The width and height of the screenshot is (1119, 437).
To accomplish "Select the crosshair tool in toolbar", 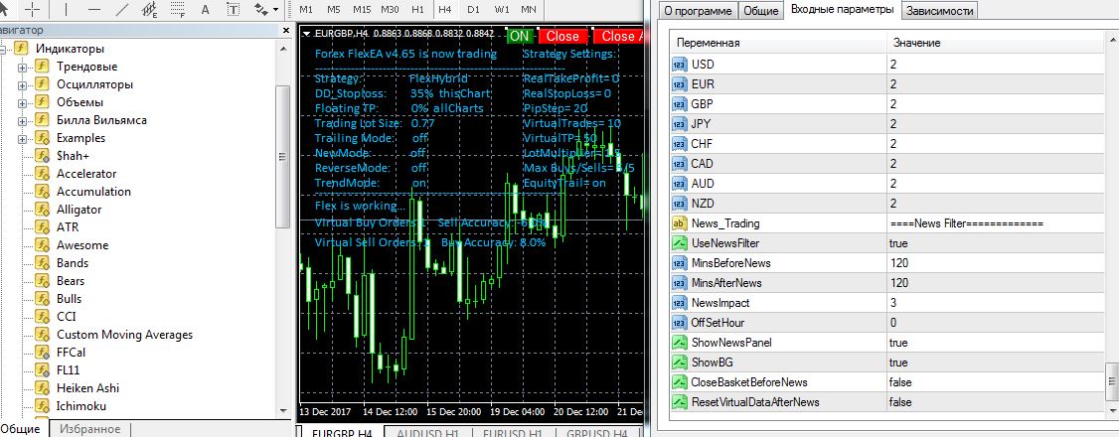I will pyautogui.click(x=33, y=9).
